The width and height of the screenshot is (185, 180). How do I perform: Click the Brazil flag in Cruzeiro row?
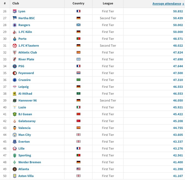78,80
